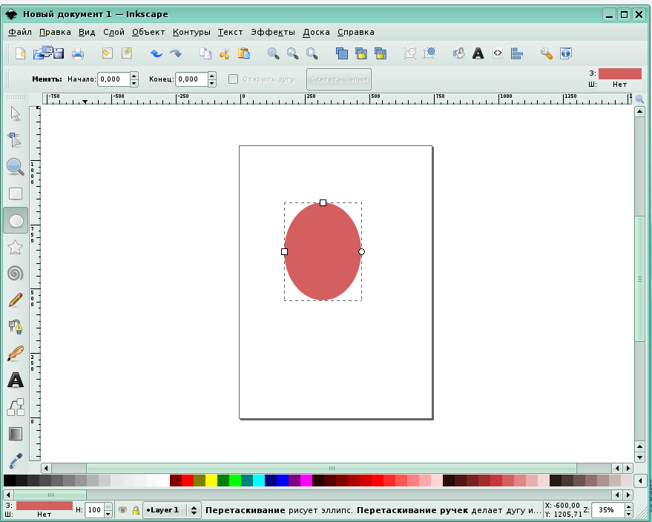Increase the 'Начало' value with stepper
The width and height of the screenshot is (652, 522).
click(134, 76)
